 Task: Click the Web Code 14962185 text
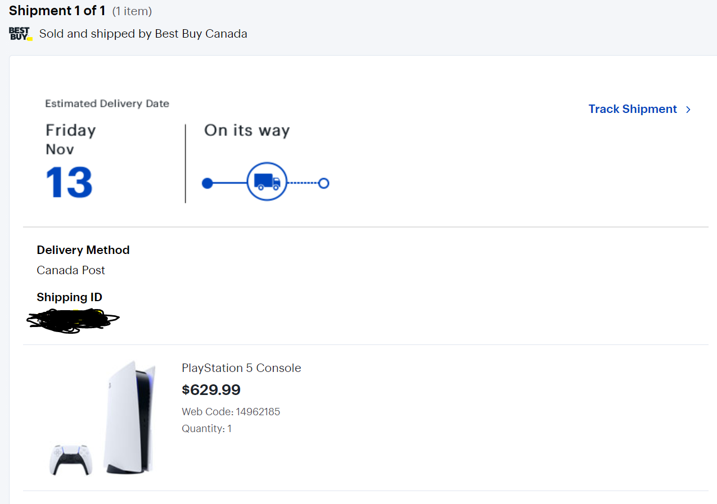(x=231, y=412)
